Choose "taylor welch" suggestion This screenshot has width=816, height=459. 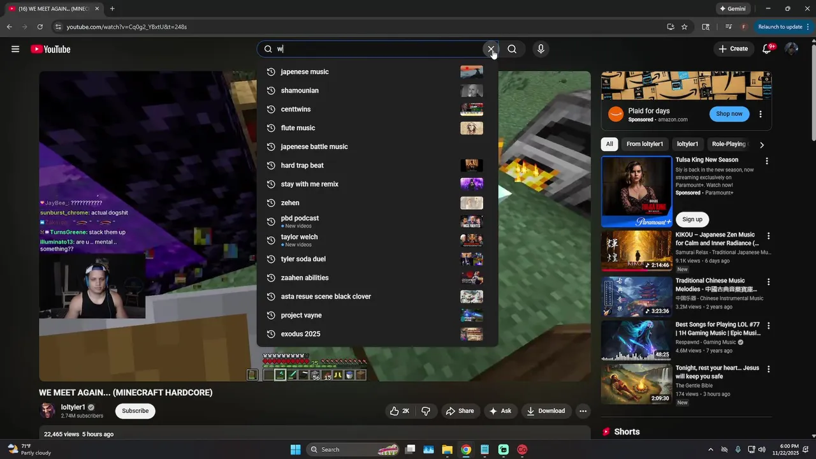click(x=377, y=240)
